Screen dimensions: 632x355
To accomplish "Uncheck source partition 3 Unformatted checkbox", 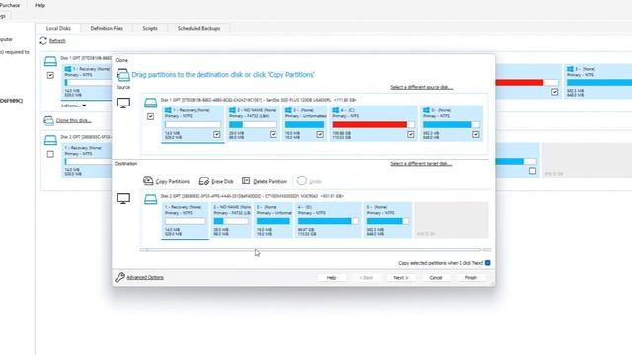I will (320, 134).
